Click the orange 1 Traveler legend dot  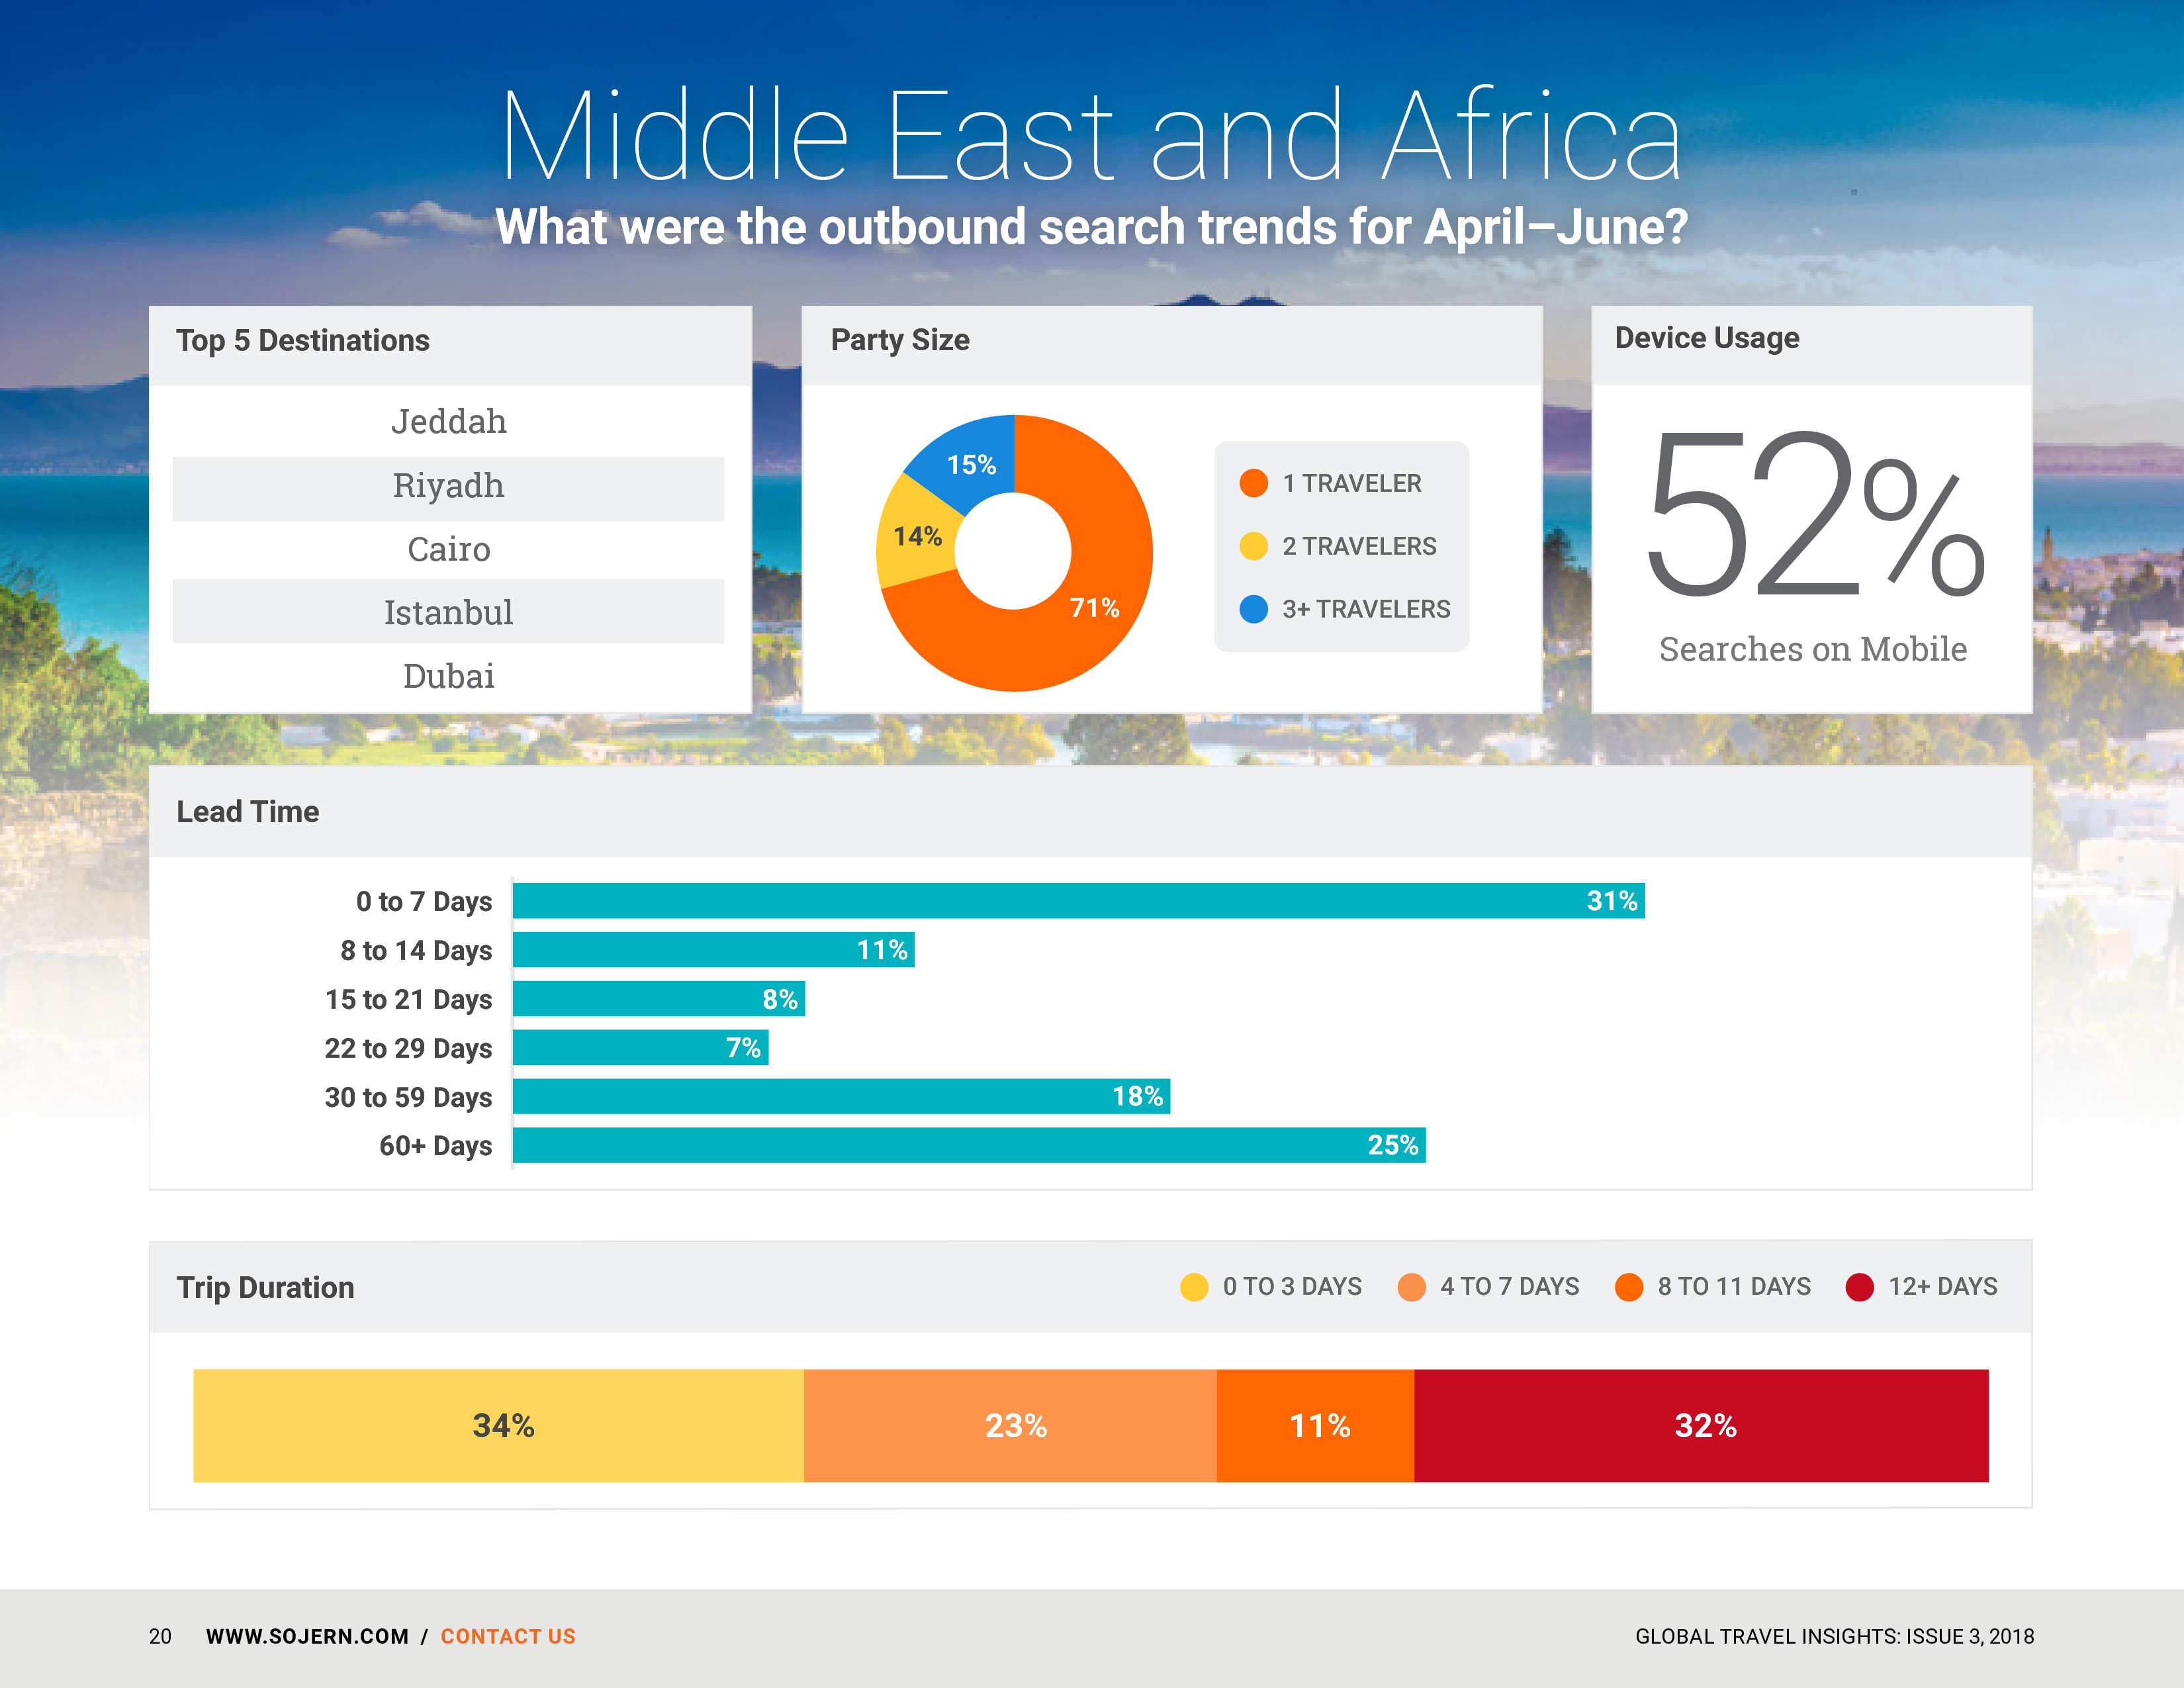point(1253,483)
